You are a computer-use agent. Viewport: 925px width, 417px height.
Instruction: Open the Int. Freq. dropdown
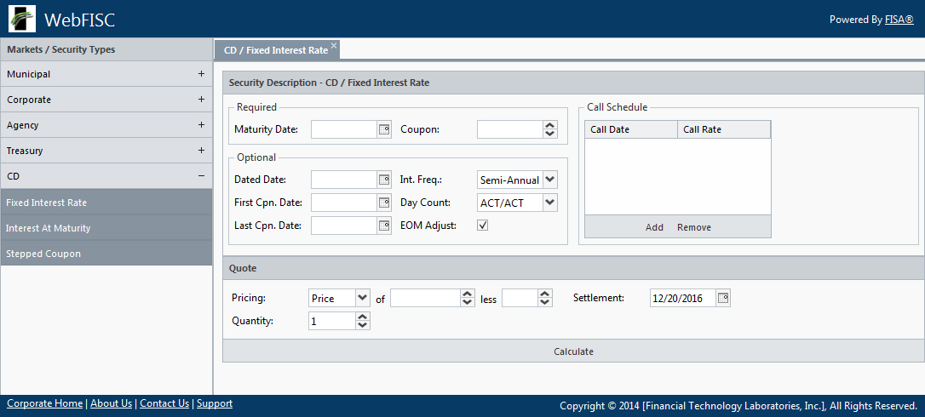tap(549, 180)
